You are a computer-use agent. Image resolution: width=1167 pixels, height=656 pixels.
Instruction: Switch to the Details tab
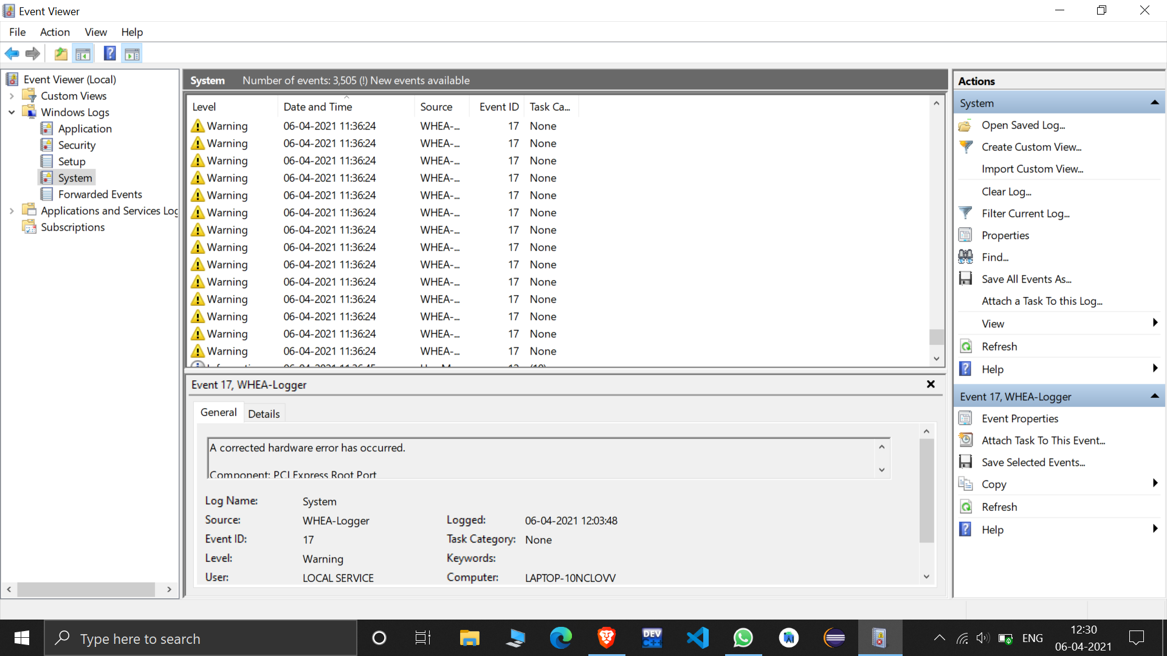[x=264, y=414]
